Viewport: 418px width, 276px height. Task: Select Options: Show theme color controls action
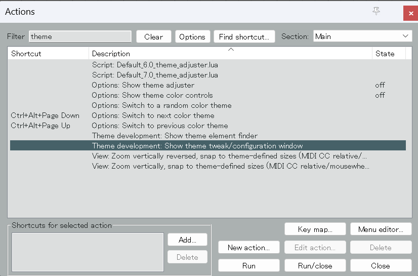(x=208, y=95)
